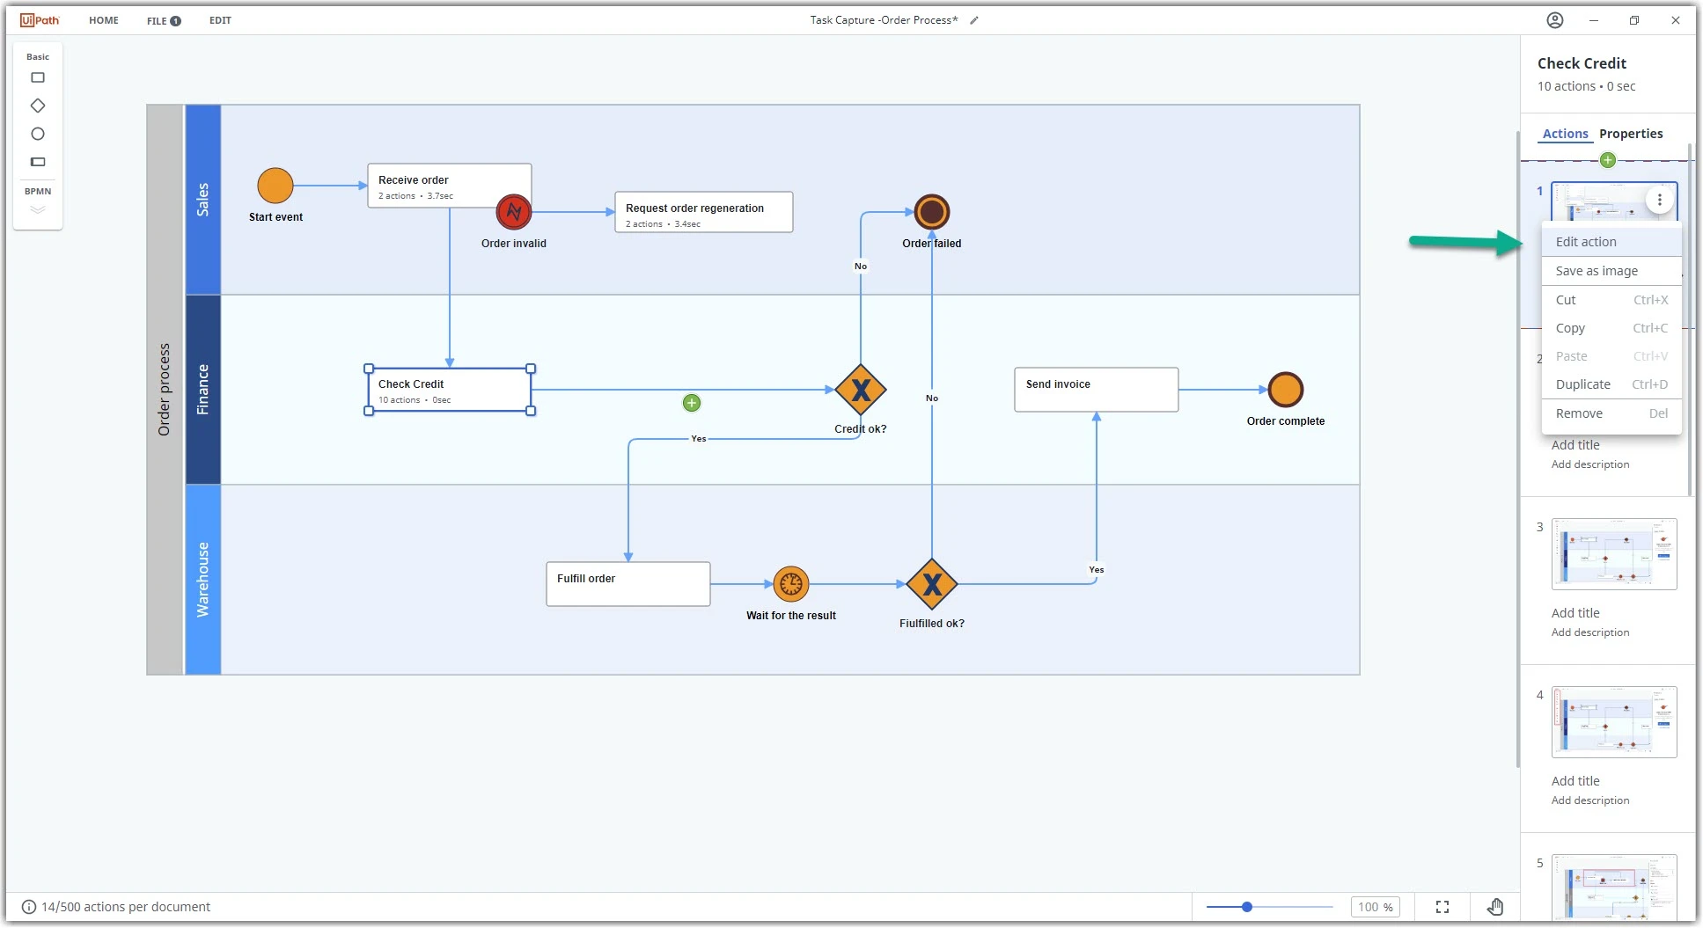Select the Order failed end event
The image size is (1703, 928).
click(932, 212)
